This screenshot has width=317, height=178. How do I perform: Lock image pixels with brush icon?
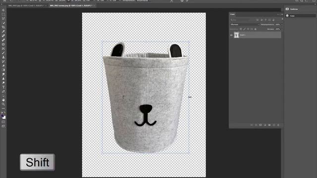244,29
